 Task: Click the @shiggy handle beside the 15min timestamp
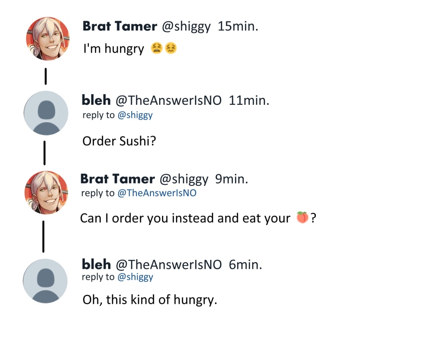(186, 26)
